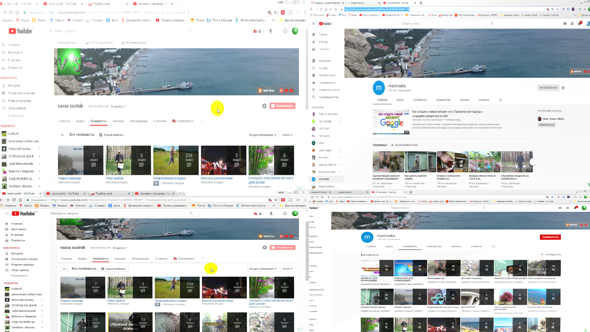Screen dimensions: 590x332
Task: Click Введите запрос search field in bottom-left window
Action: pyautogui.click(x=117, y=213)
